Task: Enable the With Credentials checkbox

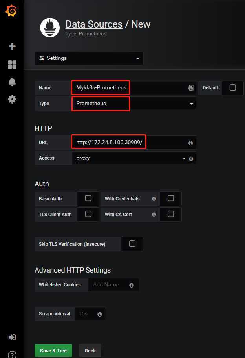Action: click(170, 198)
